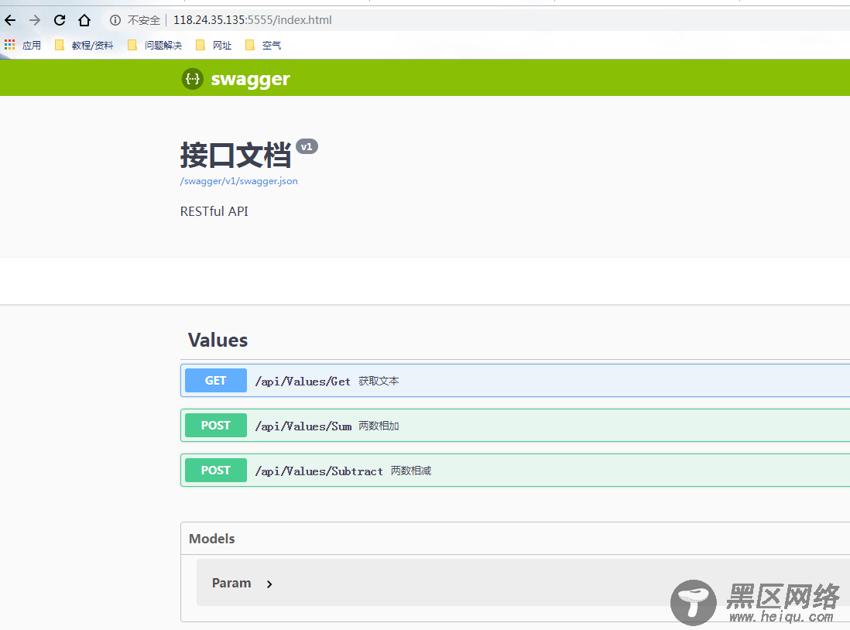Open the 教程/资料 bookmark folder
This screenshot has width=850, height=630.
point(84,45)
